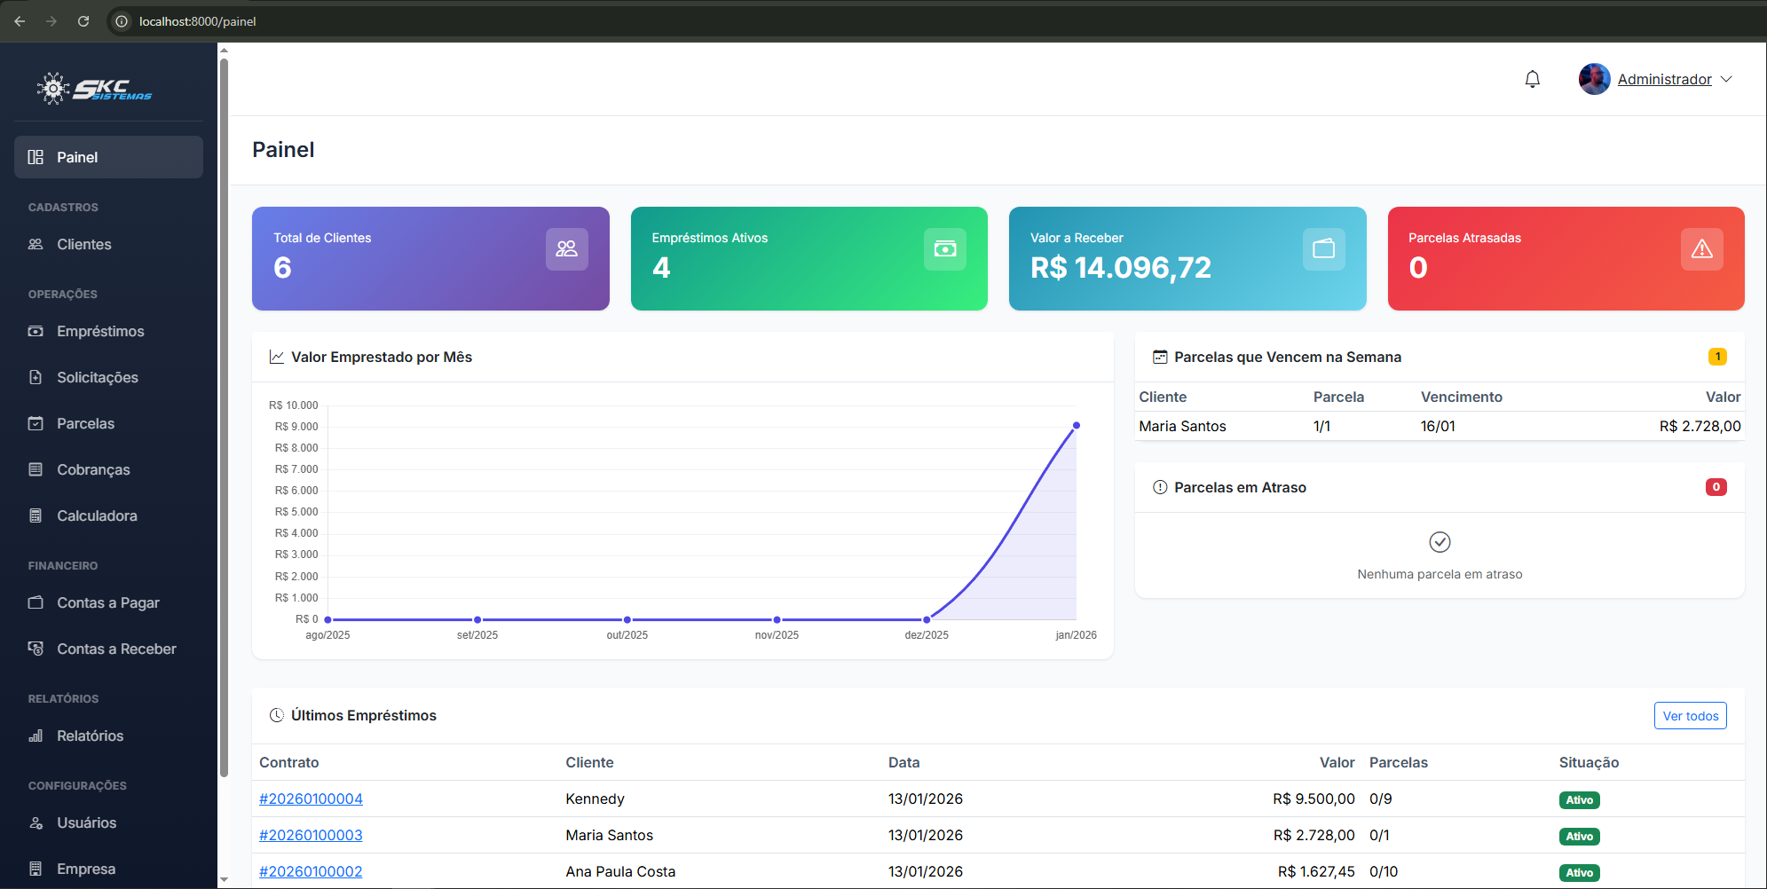Viewport: 1767px width, 889px height.
Task: Click the jan/2026 data point on chart
Action: pos(1076,426)
